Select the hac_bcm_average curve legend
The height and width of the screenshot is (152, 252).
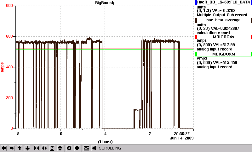coord(224,20)
